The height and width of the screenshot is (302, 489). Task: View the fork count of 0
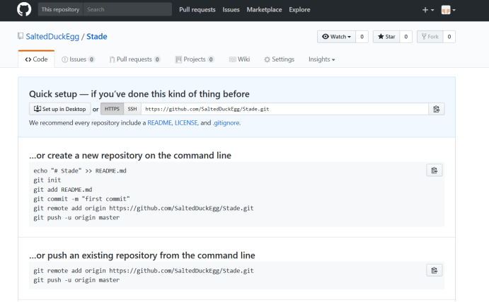click(449, 37)
